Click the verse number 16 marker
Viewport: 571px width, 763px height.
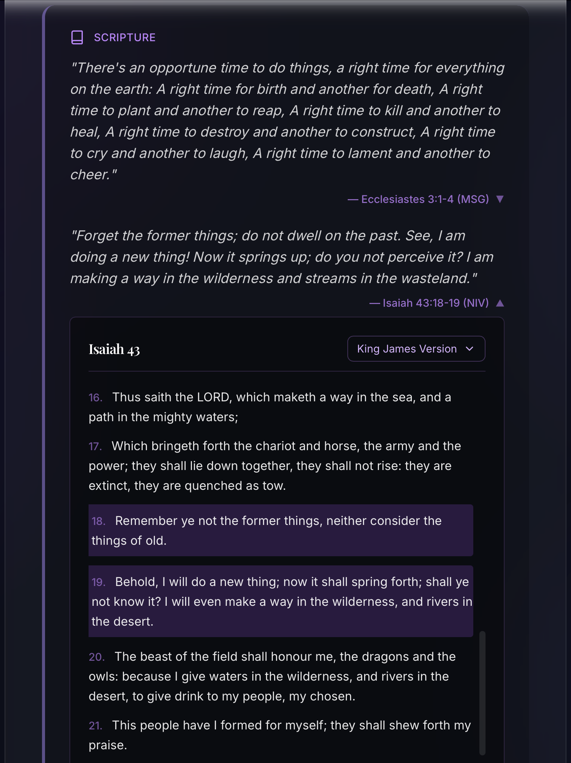click(x=95, y=398)
